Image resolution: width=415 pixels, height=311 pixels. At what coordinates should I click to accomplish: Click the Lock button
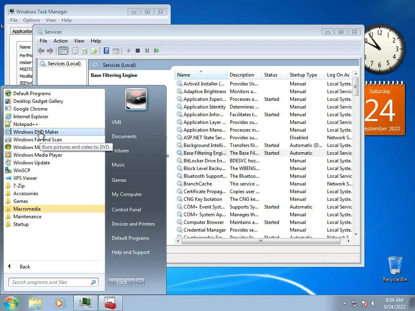[122, 282]
